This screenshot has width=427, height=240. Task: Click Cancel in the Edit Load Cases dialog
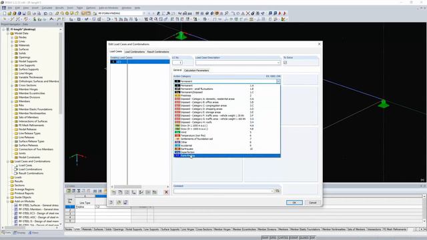click(x=312, y=203)
